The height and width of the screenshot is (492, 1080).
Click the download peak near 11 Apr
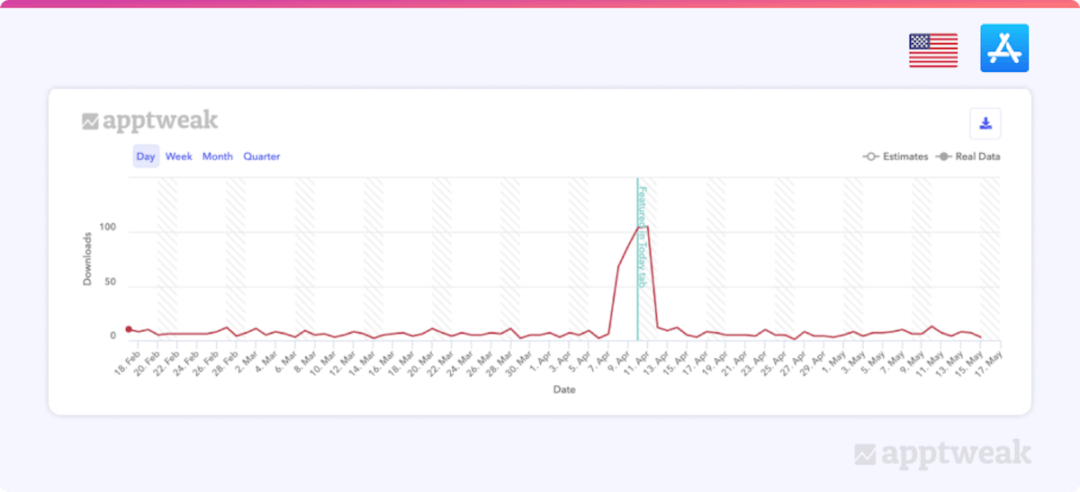[643, 227]
